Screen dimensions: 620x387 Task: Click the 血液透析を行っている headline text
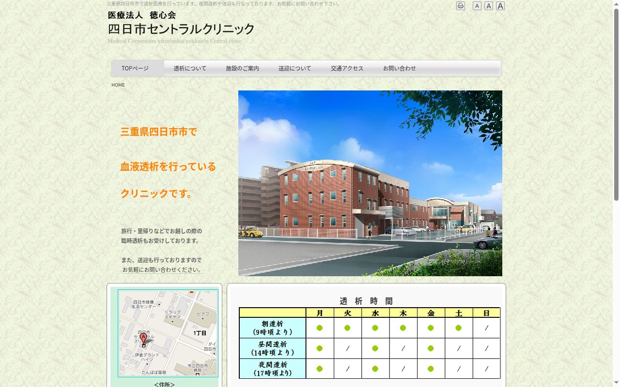(168, 166)
